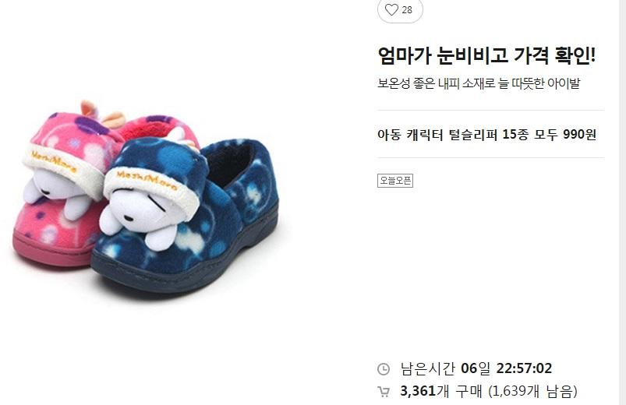Click the 990원 price text

point(579,135)
